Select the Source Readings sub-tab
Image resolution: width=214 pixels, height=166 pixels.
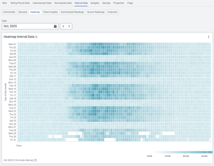96,12
